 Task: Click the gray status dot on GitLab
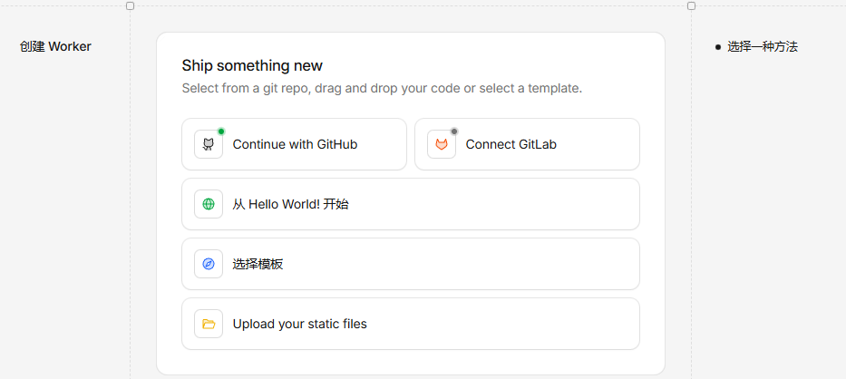(x=454, y=131)
